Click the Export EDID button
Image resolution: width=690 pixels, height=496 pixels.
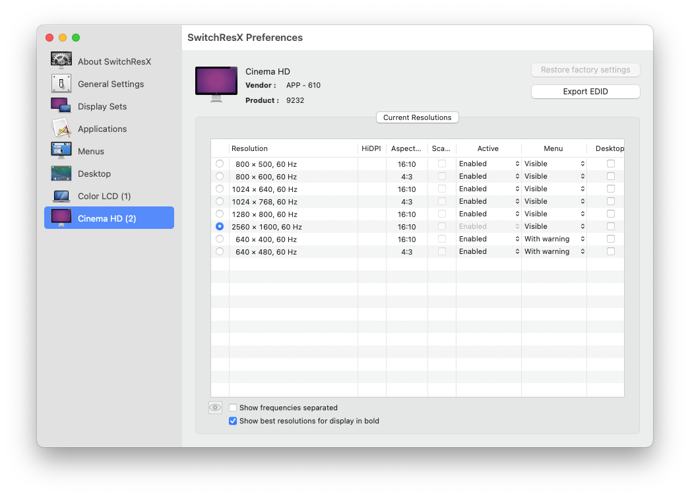tap(585, 92)
